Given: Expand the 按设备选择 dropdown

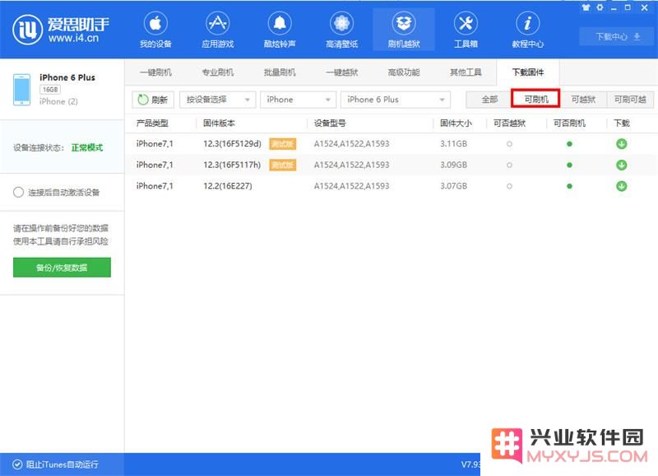Looking at the screenshot, I should coord(217,100).
